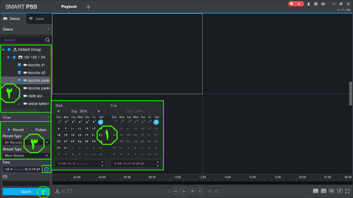Select the Record radio button
The image size is (353, 198).
(9, 130)
